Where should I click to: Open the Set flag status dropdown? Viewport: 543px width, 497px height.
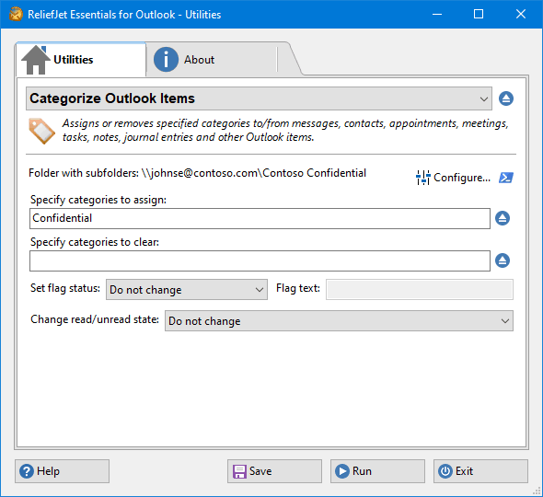click(x=187, y=290)
